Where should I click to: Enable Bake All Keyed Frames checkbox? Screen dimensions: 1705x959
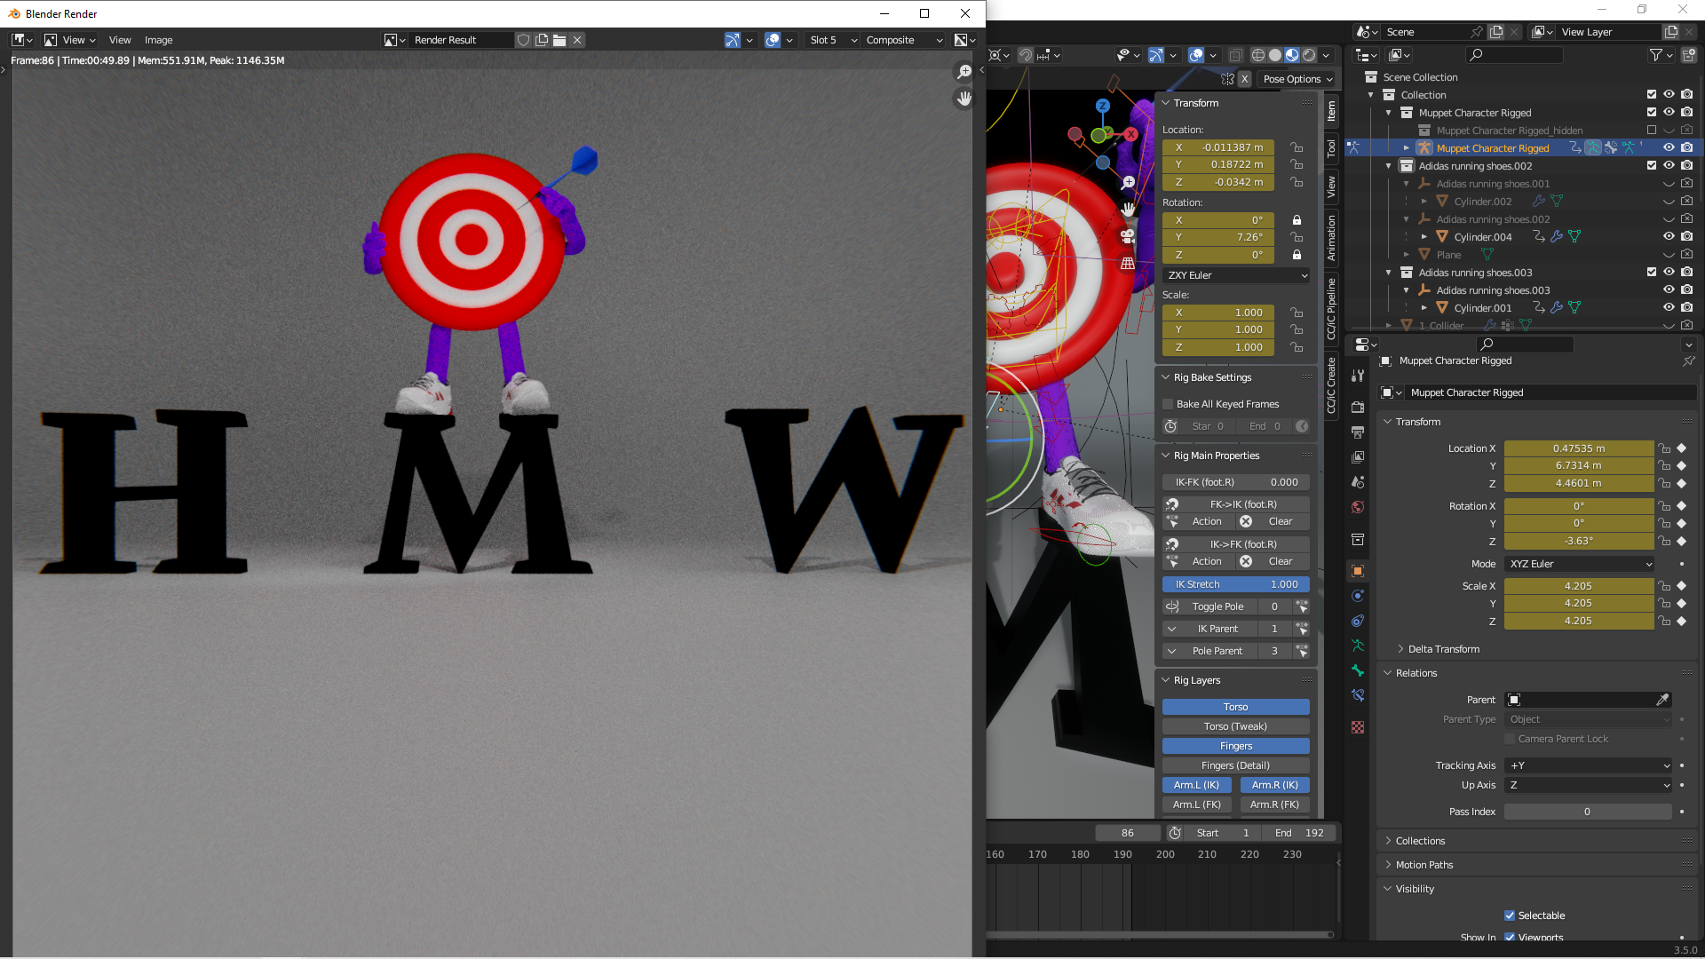pyautogui.click(x=1169, y=404)
